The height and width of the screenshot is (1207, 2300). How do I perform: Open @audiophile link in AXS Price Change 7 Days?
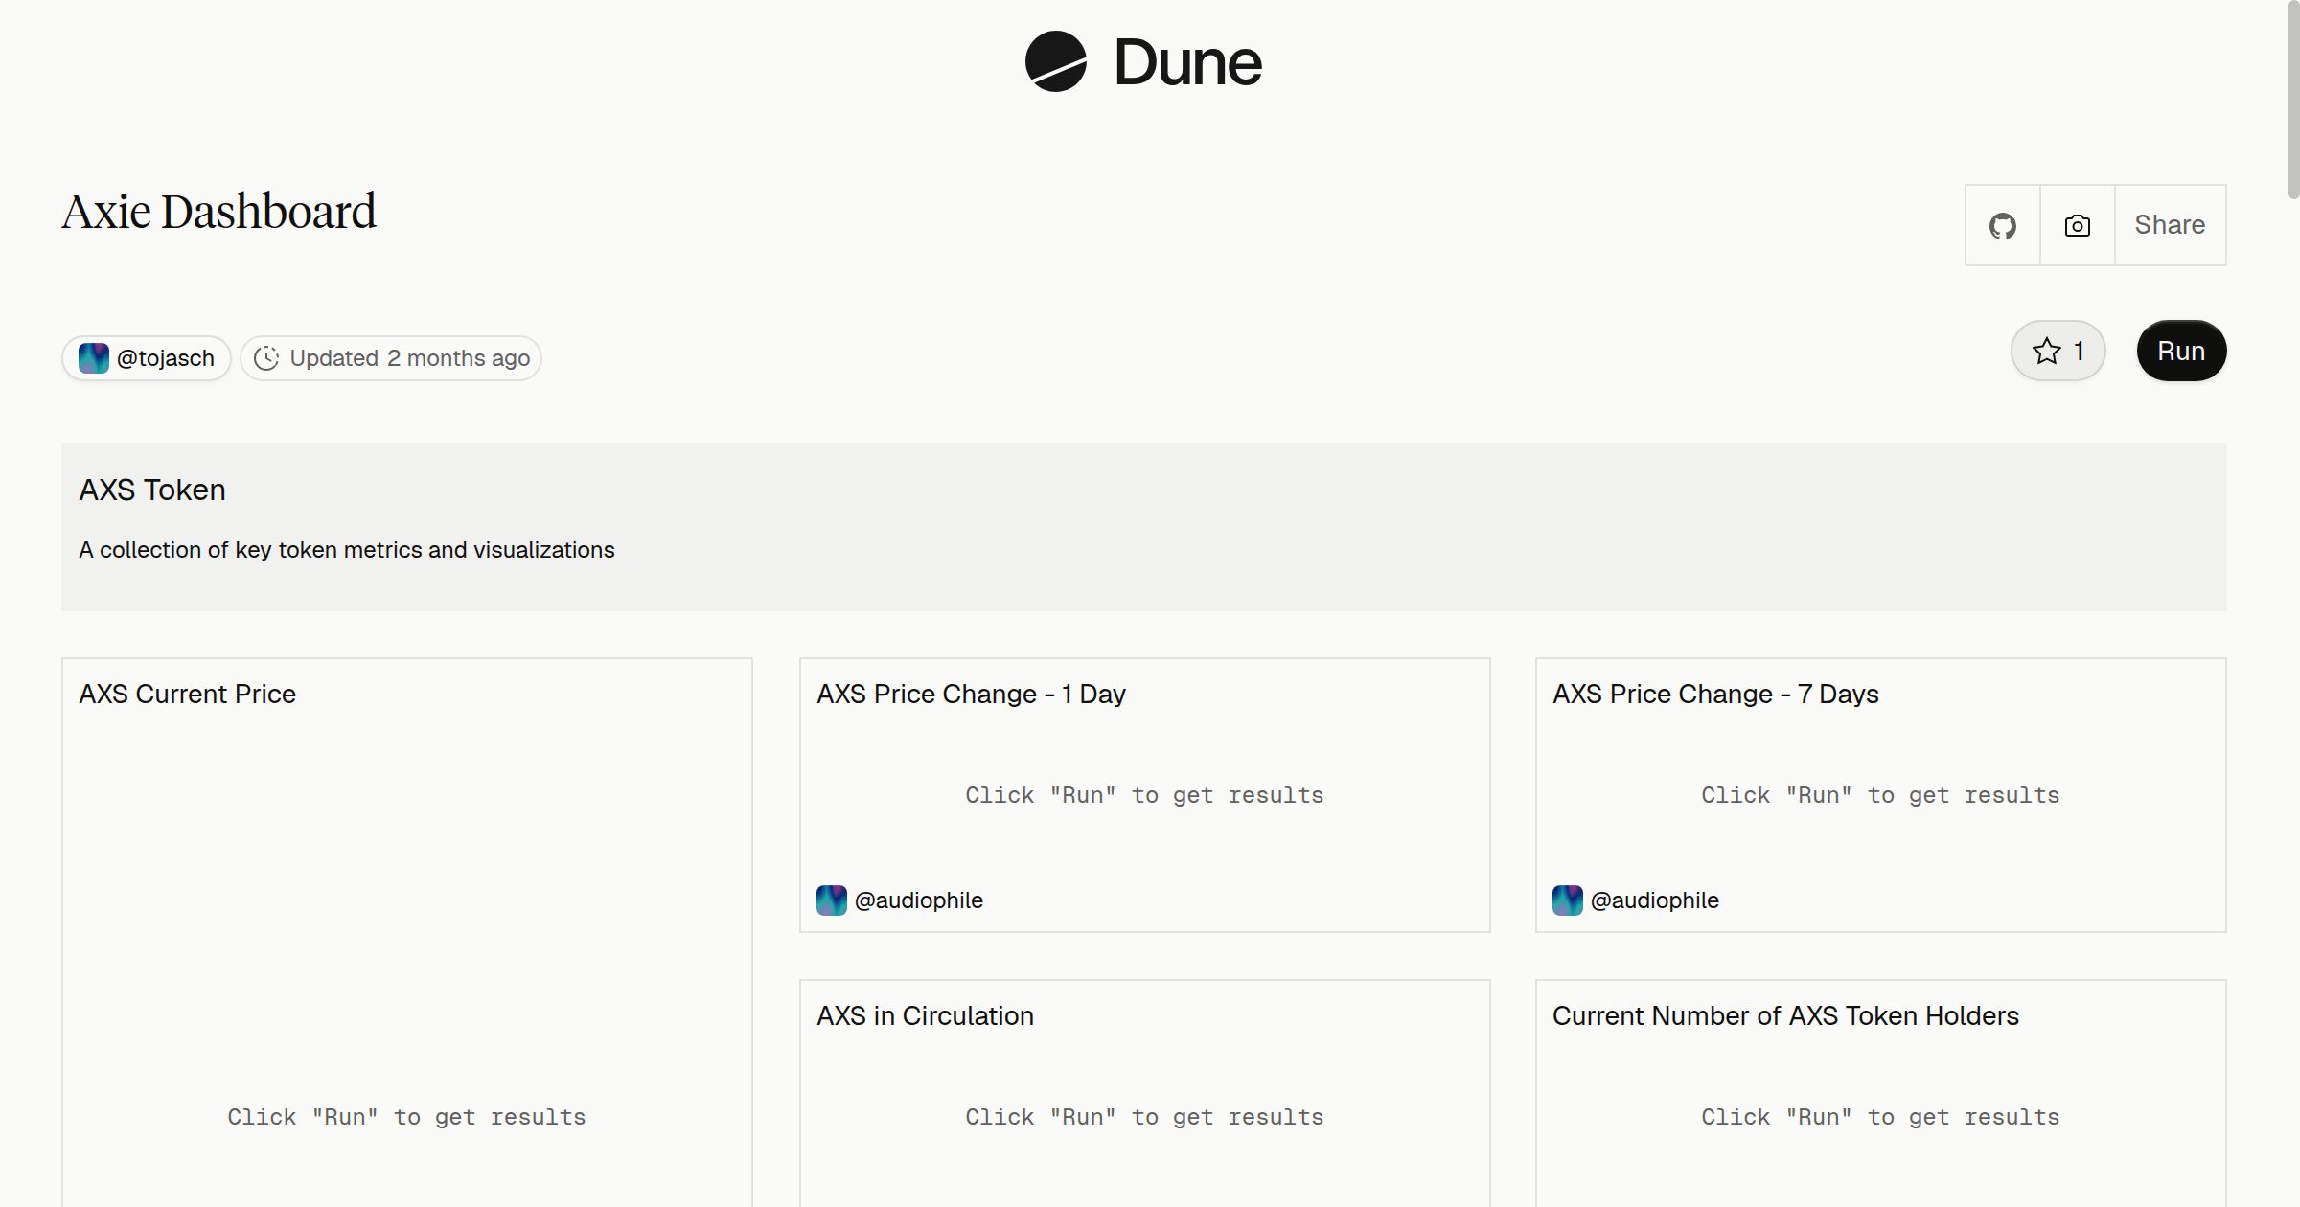pos(1654,900)
